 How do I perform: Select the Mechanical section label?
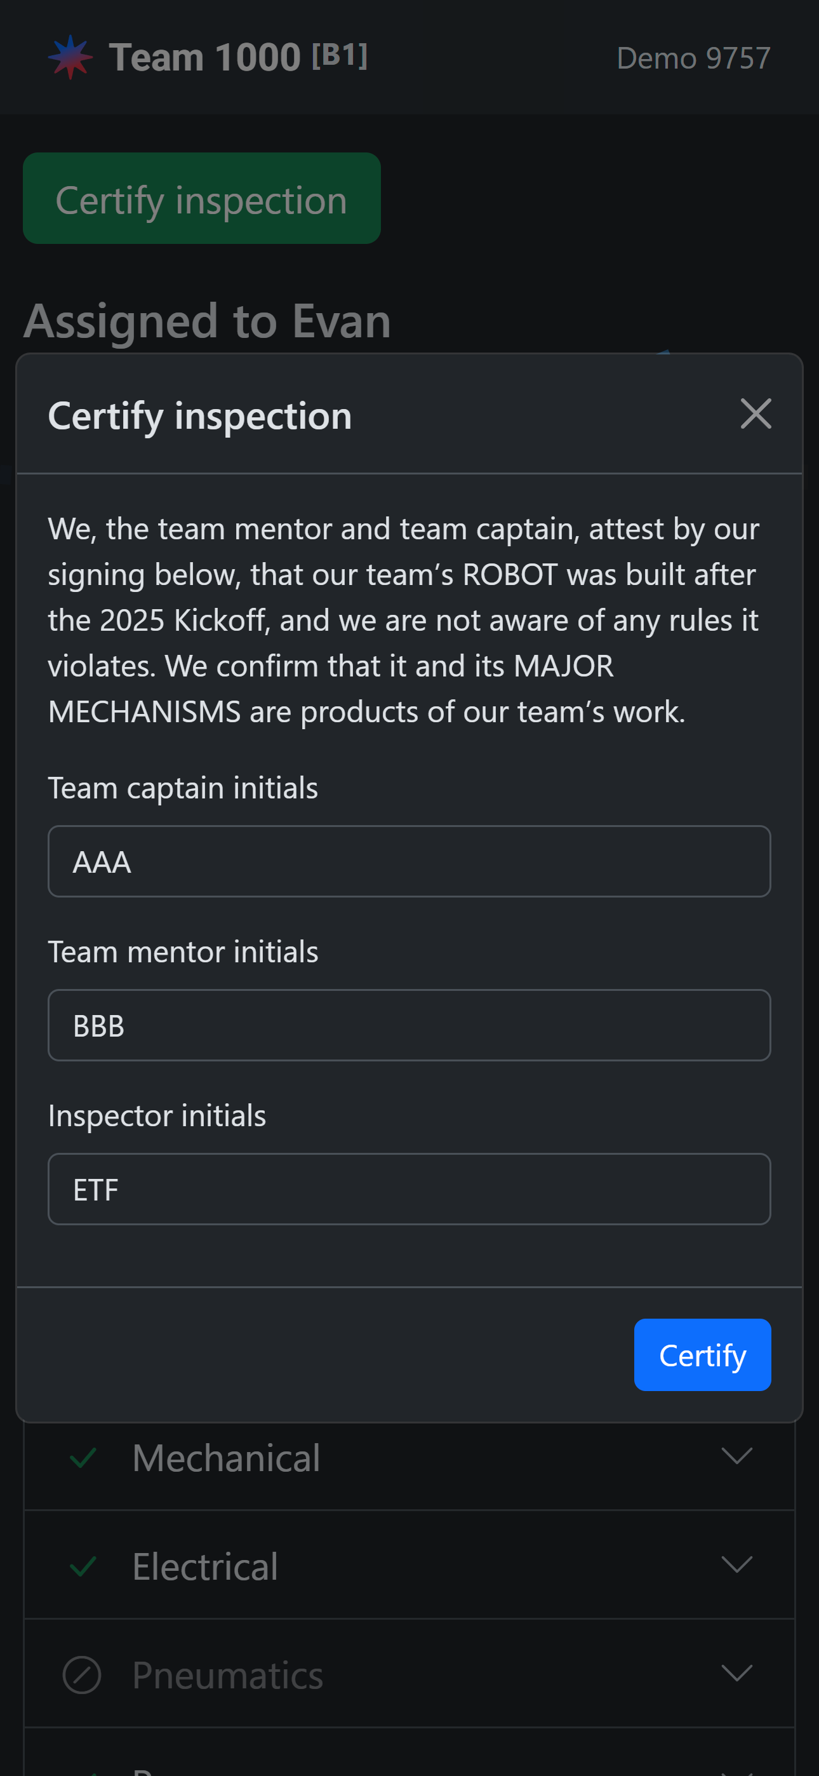tap(226, 1458)
